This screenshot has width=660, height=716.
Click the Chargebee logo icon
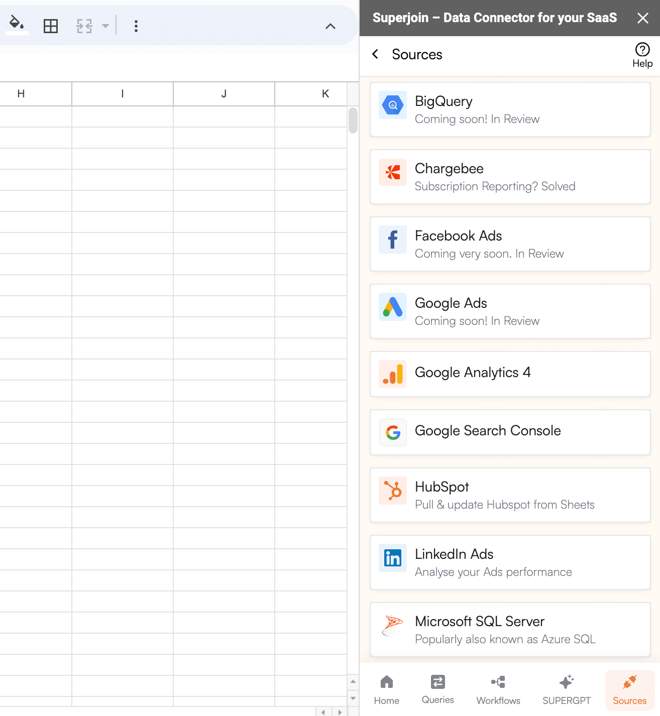point(393,172)
